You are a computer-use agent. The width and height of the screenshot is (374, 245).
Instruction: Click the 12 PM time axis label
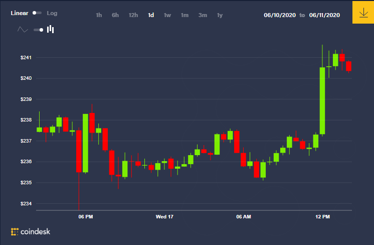point(322,217)
